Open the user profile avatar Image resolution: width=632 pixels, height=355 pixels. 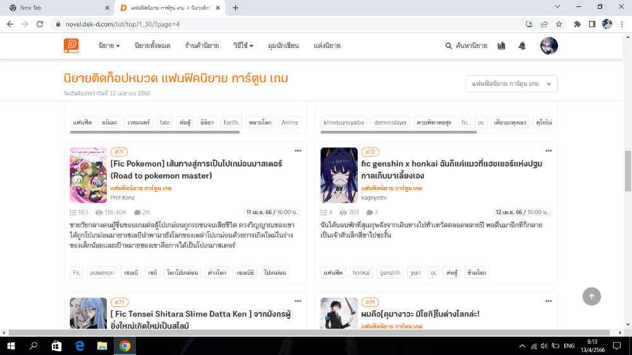[549, 45]
